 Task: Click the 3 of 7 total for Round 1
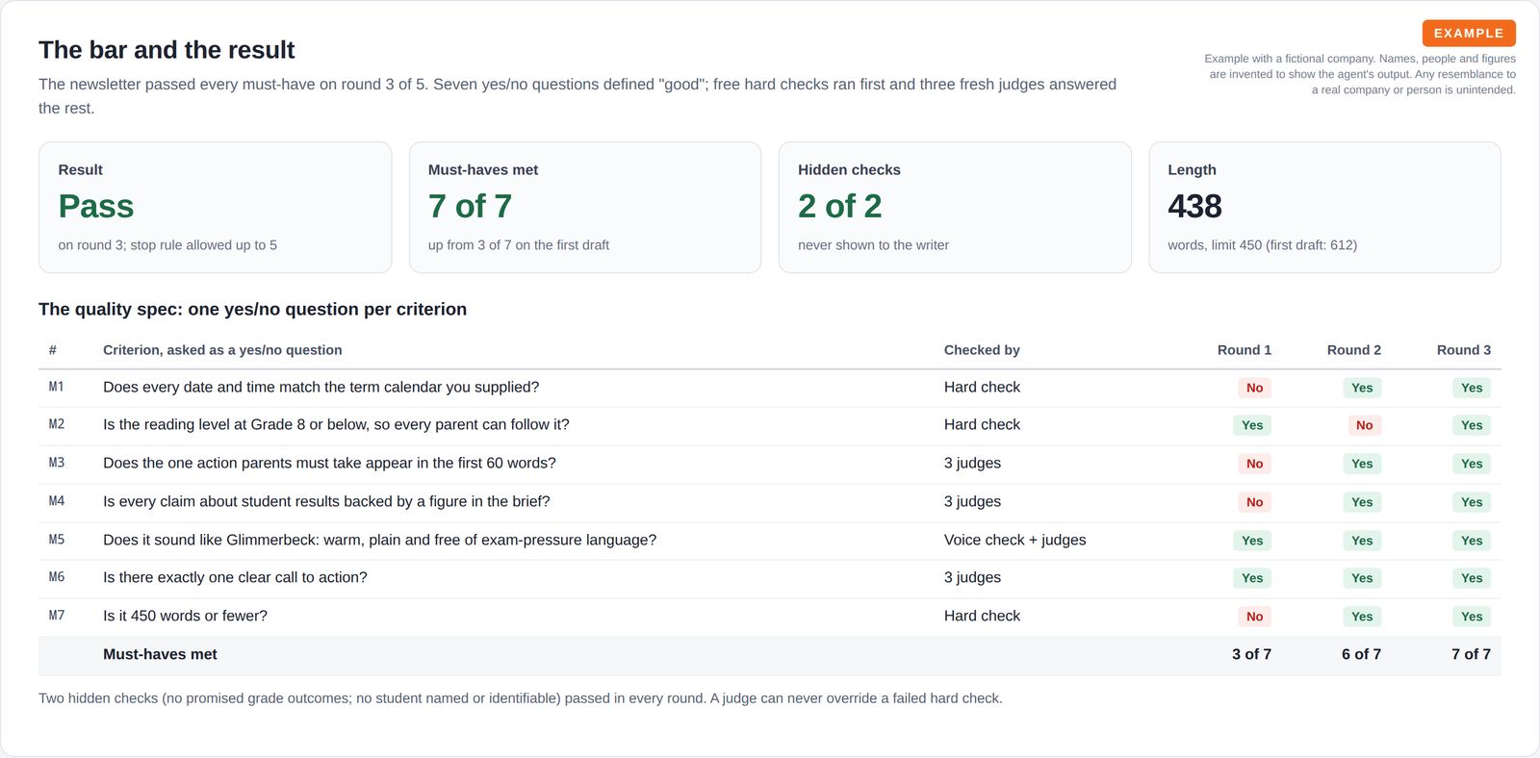click(x=1251, y=654)
